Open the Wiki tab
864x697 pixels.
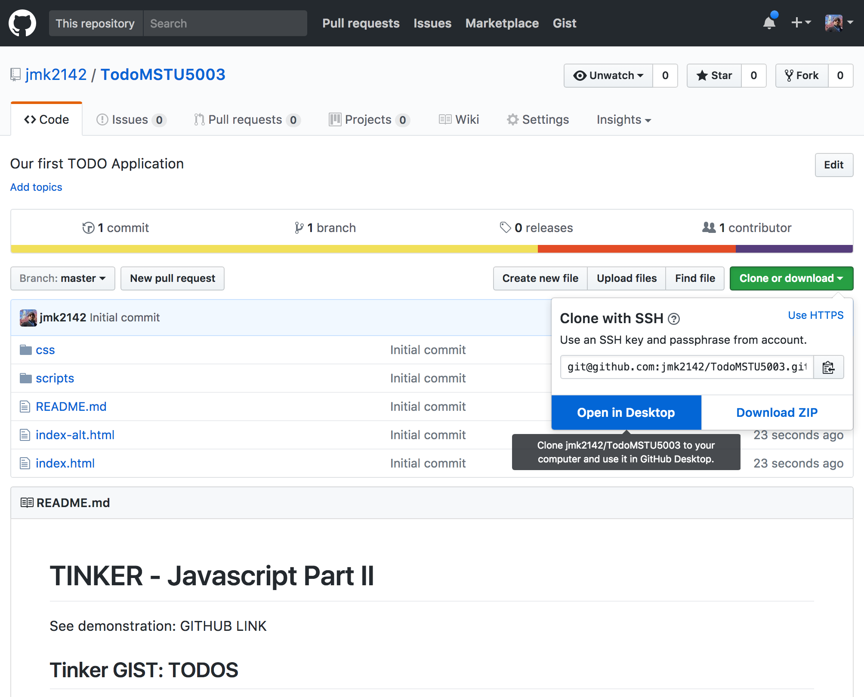coord(459,119)
